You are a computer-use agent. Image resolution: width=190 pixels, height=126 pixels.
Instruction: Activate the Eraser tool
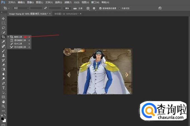[4, 65]
